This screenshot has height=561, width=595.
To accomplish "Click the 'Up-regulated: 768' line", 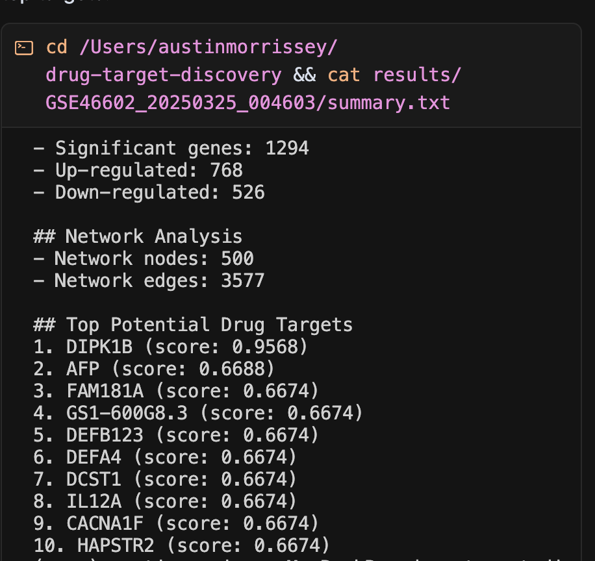I will (x=138, y=170).
